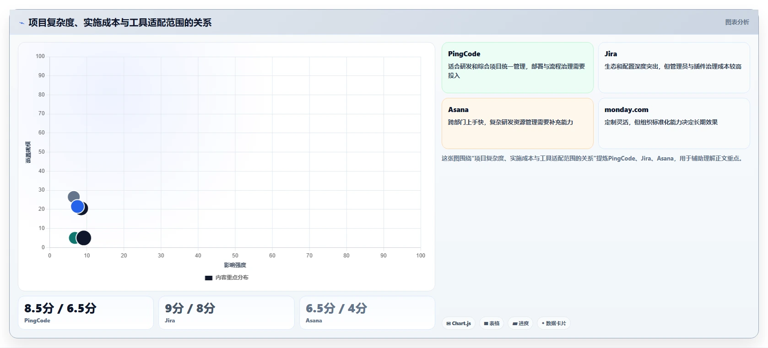This screenshot has height=348, width=768.
Task: Click the 100 label on the horizontal axis
Action: tap(421, 256)
